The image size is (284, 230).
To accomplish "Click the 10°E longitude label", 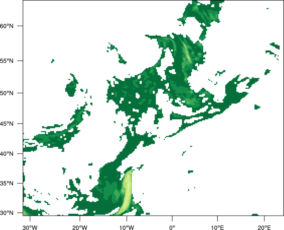I will coord(217,228).
